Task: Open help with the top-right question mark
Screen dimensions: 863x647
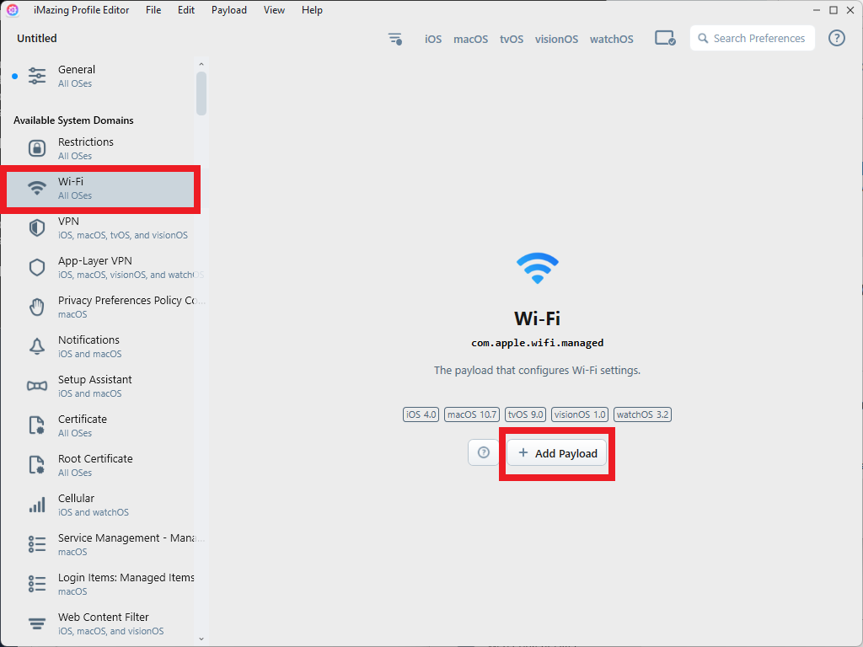Action: click(x=837, y=38)
